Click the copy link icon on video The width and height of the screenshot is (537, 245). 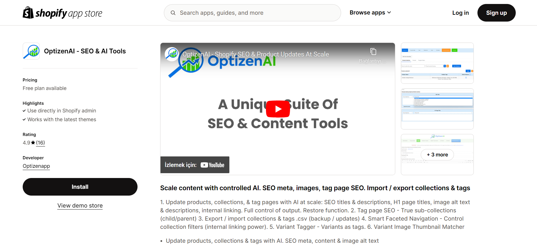373,52
